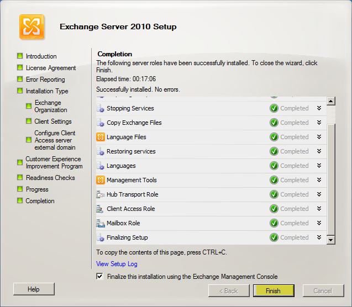Click green checkmark for Stopping Services
Screen dimensions: 352x307
tap(274, 108)
